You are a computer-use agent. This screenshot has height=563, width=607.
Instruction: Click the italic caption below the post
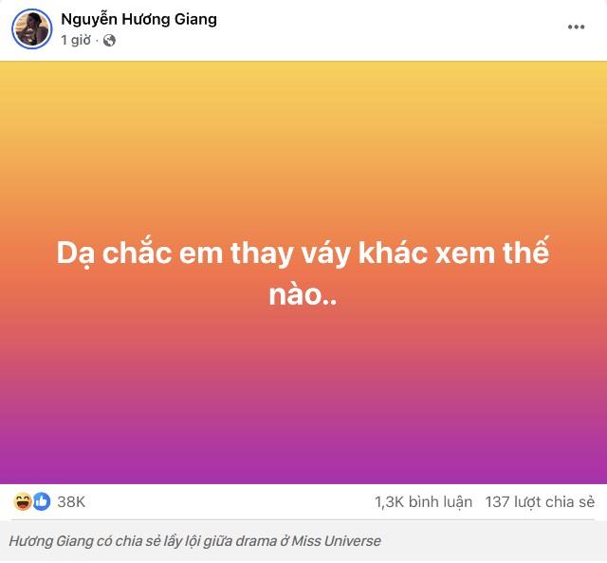[194, 541]
